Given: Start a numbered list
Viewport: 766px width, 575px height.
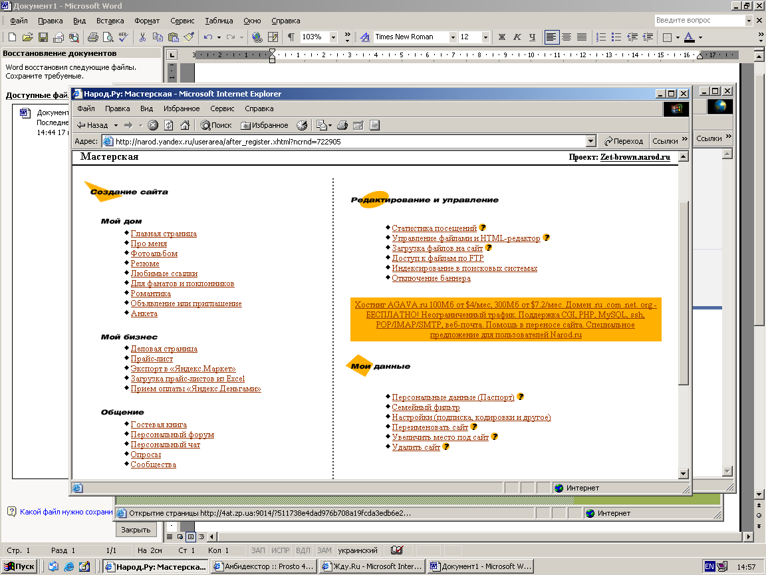Looking at the screenshot, I should (601, 37).
